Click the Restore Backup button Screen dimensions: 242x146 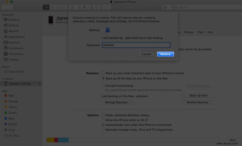click(198, 102)
